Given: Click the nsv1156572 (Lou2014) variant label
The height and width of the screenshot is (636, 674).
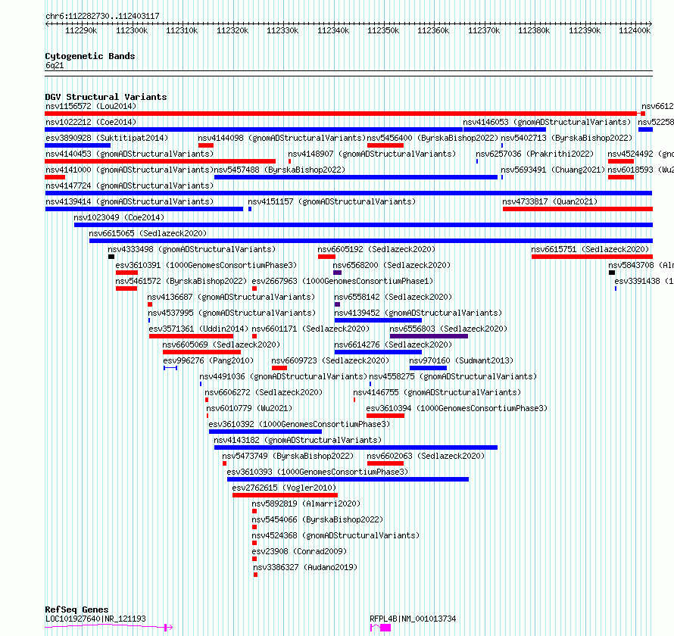Looking at the screenshot, I should [91, 106].
